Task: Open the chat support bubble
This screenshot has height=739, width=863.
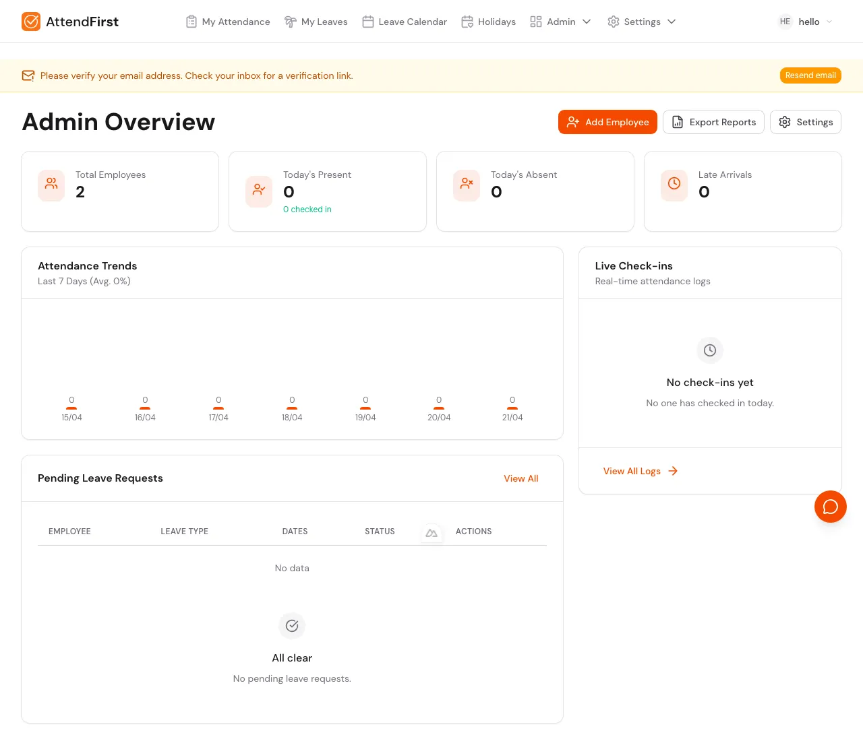Action: point(831,507)
